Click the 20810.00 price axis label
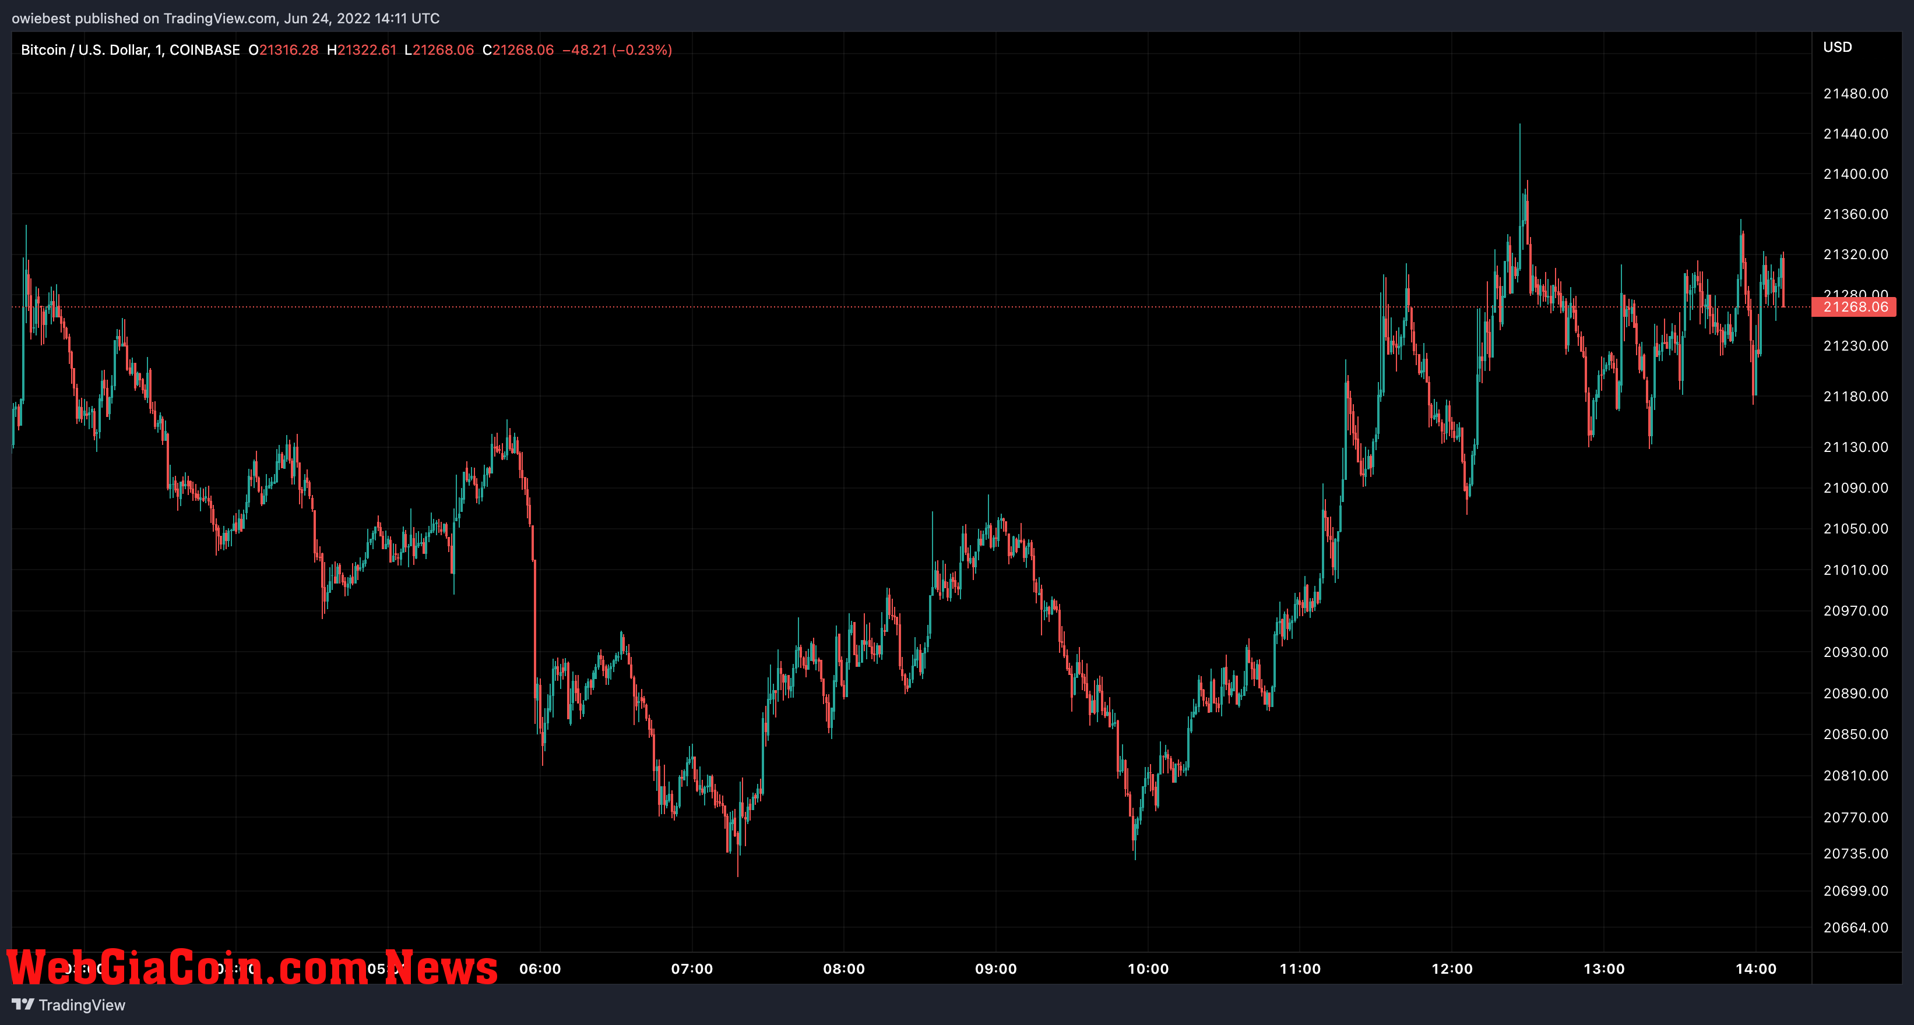 (1855, 776)
